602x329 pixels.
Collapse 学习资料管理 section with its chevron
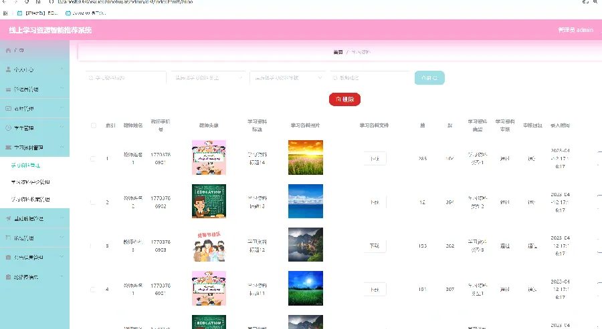pos(62,147)
